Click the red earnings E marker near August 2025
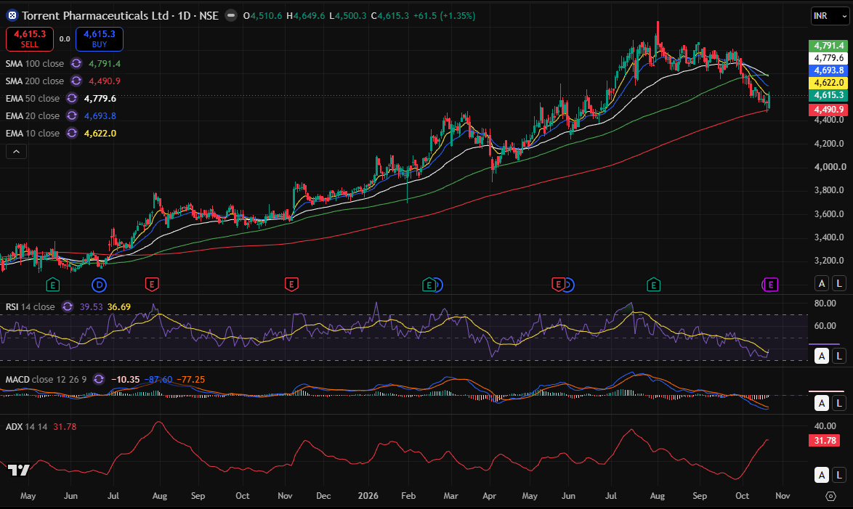Viewport: 853px width, 509px height. click(x=152, y=285)
